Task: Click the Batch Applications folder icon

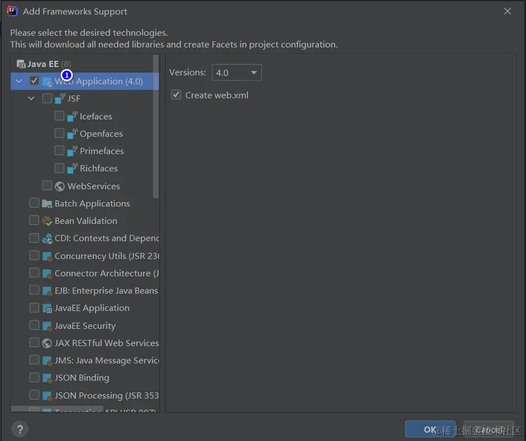Action: (x=47, y=204)
